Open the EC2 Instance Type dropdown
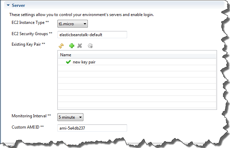The height and width of the screenshot is (148, 230). point(72,24)
